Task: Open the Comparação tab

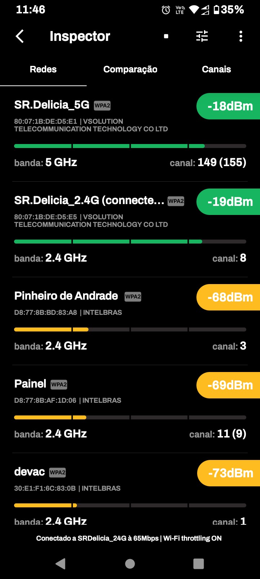Action: (130, 69)
